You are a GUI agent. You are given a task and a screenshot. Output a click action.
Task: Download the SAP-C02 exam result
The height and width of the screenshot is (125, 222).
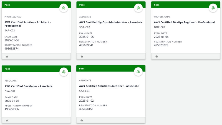[x=7, y=56]
